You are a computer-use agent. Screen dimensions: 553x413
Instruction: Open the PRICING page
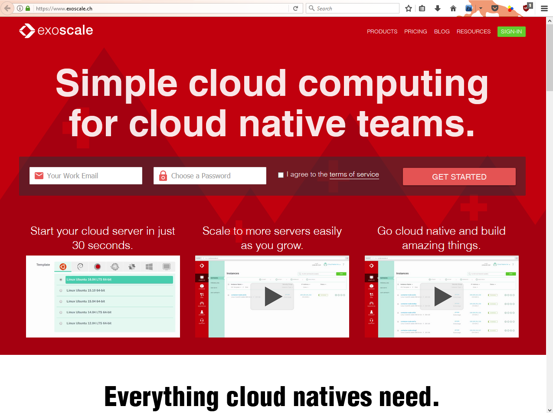tap(416, 32)
